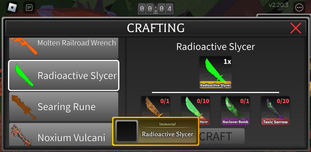Select Radioactive Slycer in recipe list
Screen dimensions: 311x152
(64, 75)
